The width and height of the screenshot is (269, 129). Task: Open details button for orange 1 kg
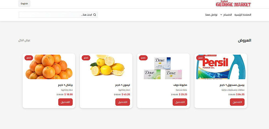pos(65,102)
